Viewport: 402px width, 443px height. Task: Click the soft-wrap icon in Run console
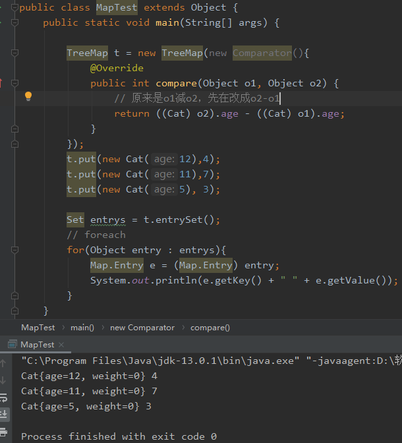[x=4, y=398]
